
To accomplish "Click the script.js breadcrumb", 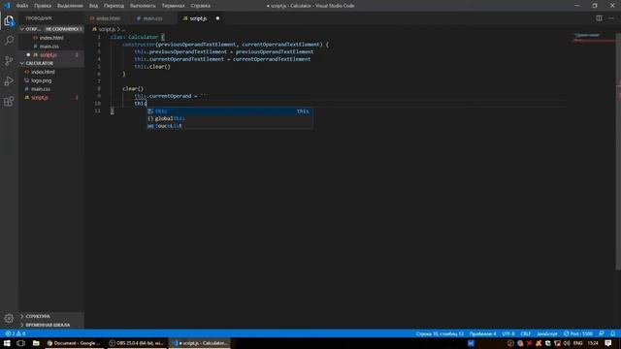I will pyautogui.click(x=107, y=29).
